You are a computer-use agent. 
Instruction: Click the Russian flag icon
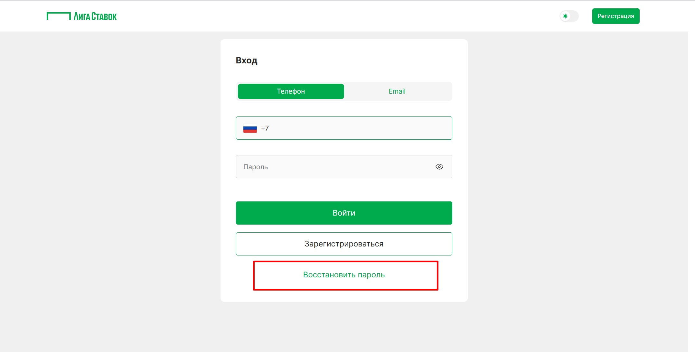point(250,128)
